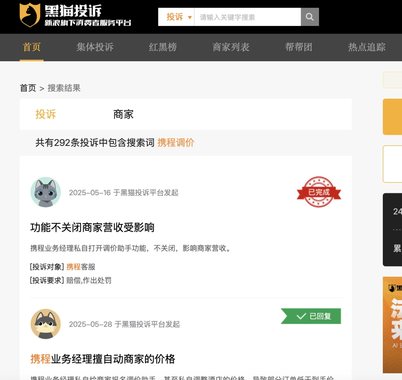Image resolution: width=402 pixels, height=380 pixels.
Task: Click 携程客服 complaint target
Action: 81,267
